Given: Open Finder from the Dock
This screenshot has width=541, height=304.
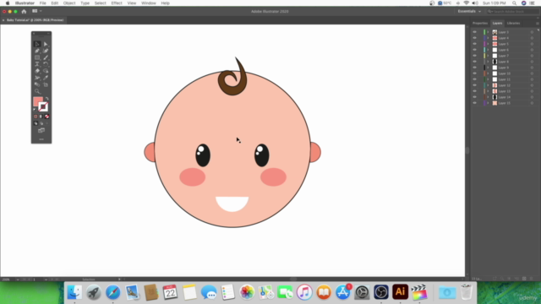Looking at the screenshot, I should pyautogui.click(x=74, y=292).
